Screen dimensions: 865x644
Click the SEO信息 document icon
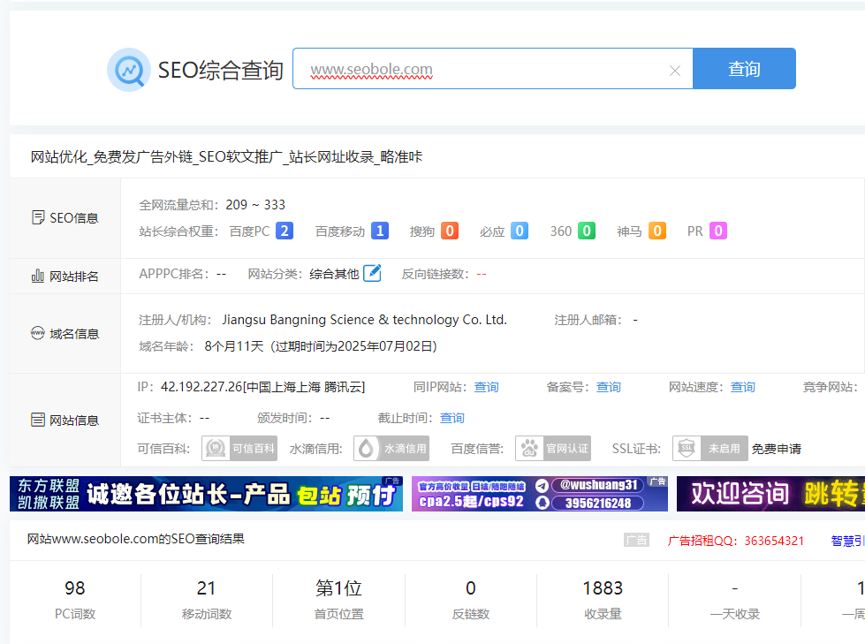[37, 217]
